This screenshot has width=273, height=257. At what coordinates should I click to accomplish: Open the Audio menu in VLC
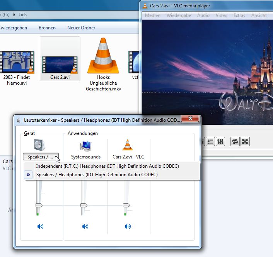pyautogui.click(x=203, y=15)
